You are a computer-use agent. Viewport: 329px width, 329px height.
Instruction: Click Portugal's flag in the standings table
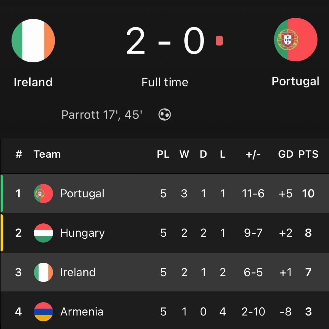click(x=43, y=194)
